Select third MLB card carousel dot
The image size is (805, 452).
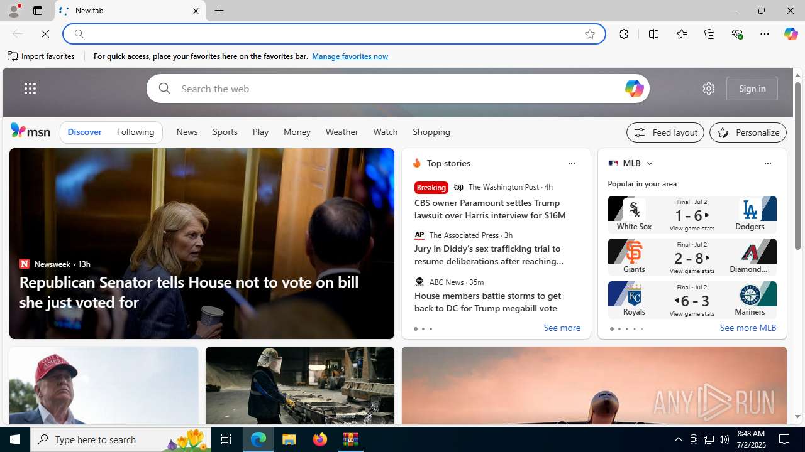(626, 329)
